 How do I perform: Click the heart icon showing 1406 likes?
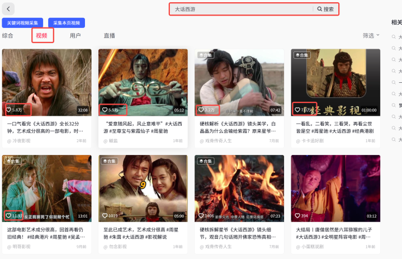(x=201, y=216)
